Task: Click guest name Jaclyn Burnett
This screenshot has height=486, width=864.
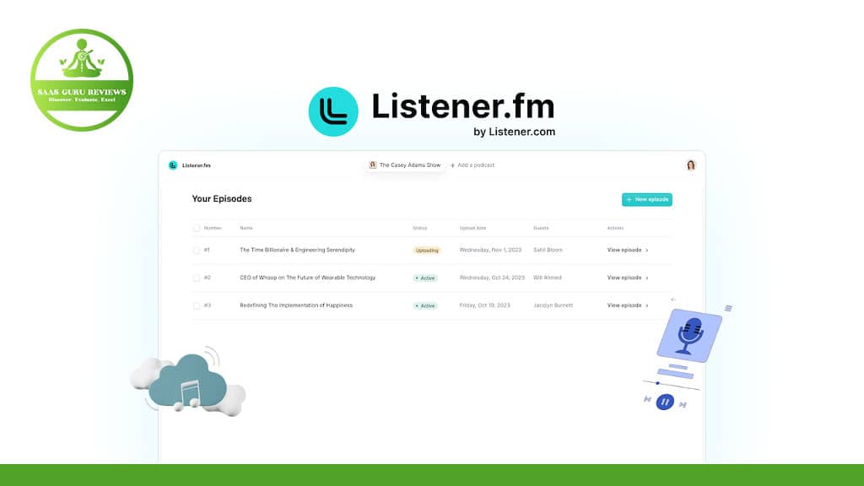Action: coord(553,305)
